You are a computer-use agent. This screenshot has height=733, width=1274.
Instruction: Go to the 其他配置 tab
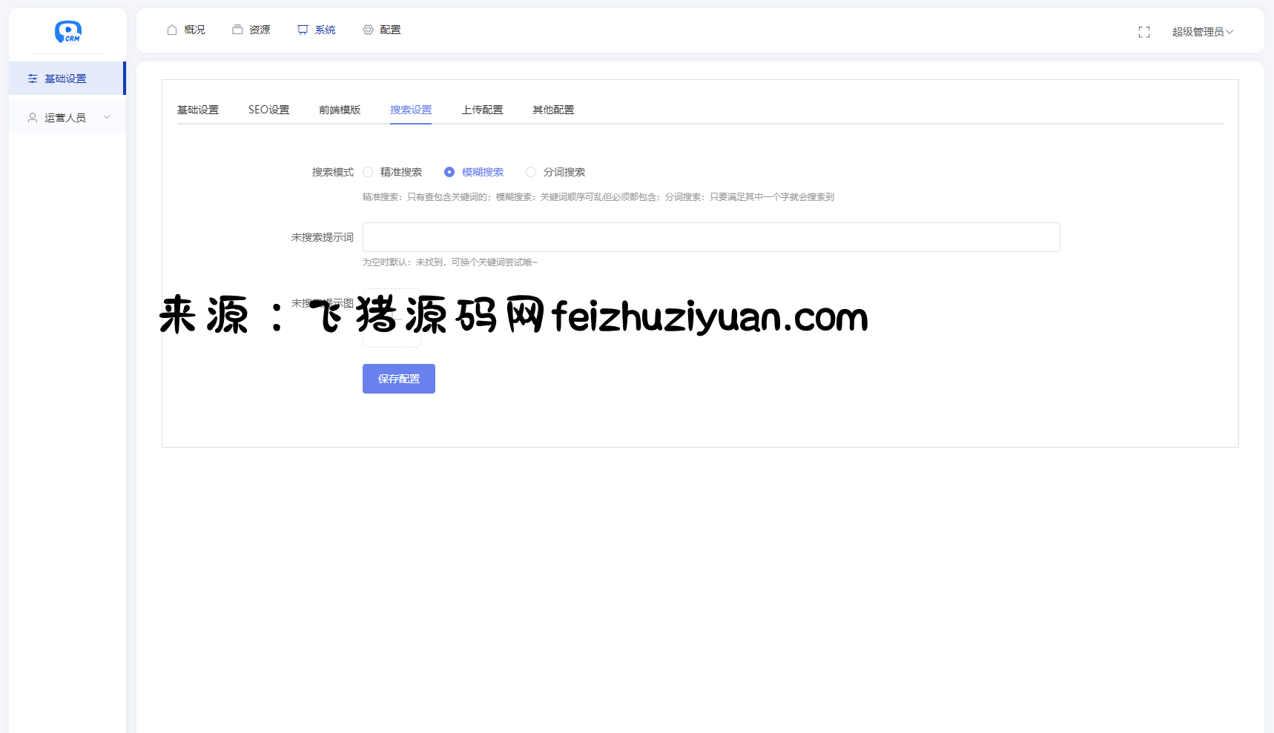[553, 110]
